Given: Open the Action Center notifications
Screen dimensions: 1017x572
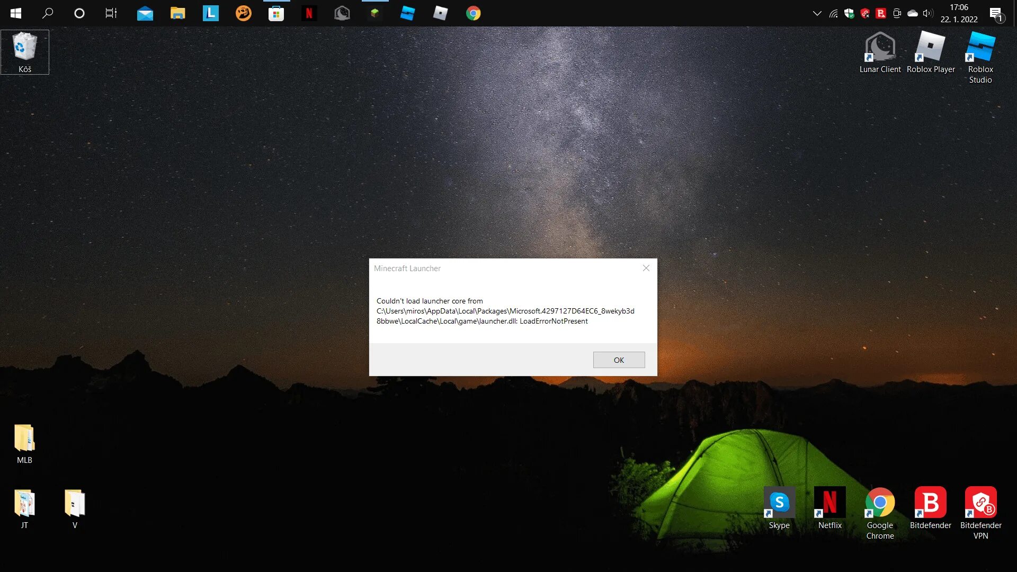Looking at the screenshot, I should pyautogui.click(x=996, y=14).
